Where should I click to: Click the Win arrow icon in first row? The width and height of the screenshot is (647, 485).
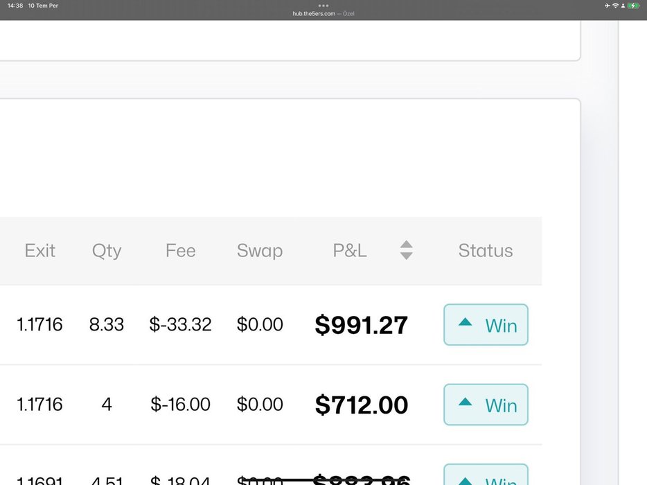[x=465, y=322]
